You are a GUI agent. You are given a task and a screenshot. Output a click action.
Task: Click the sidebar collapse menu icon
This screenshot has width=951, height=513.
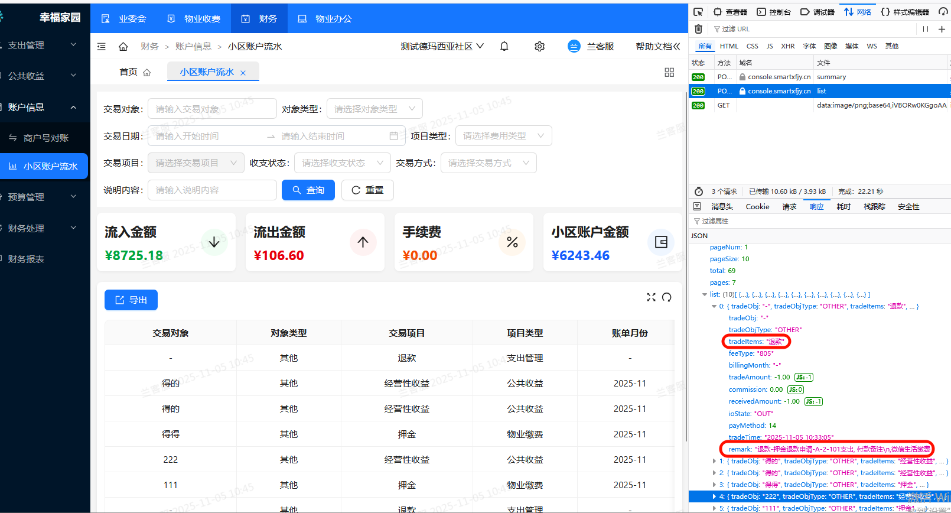click(x=102, y=46)
